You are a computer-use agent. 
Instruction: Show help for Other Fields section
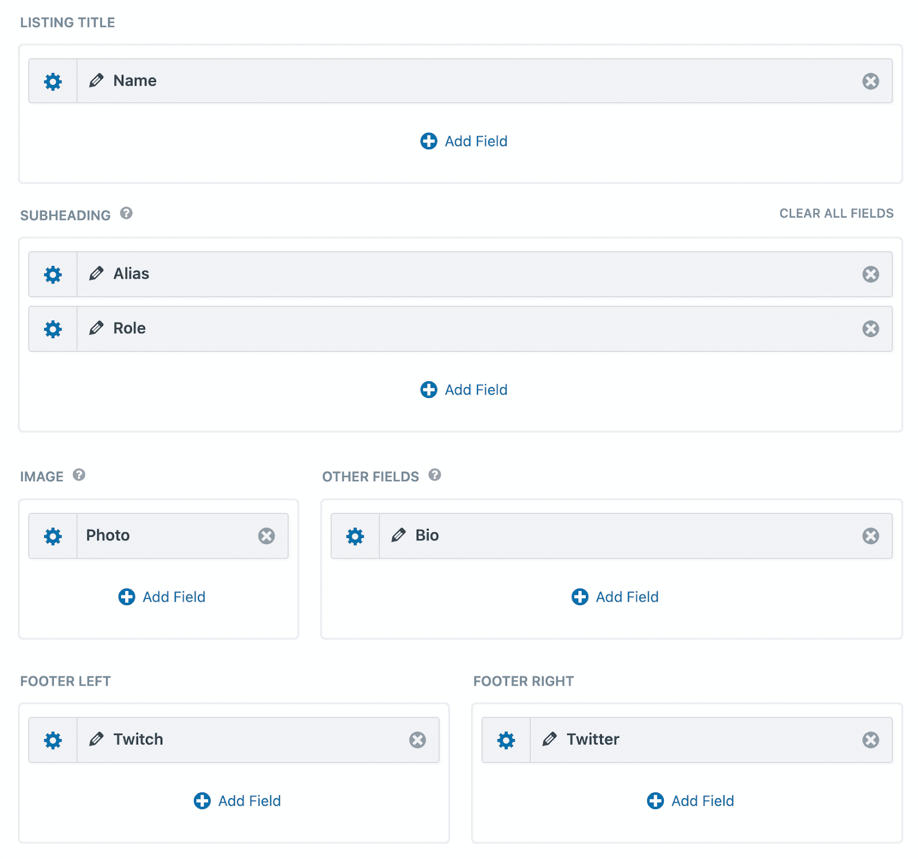point(435,475)
